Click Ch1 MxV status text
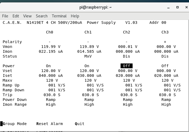The height and width of the screenshot is (132, 189). coord(88,56)
